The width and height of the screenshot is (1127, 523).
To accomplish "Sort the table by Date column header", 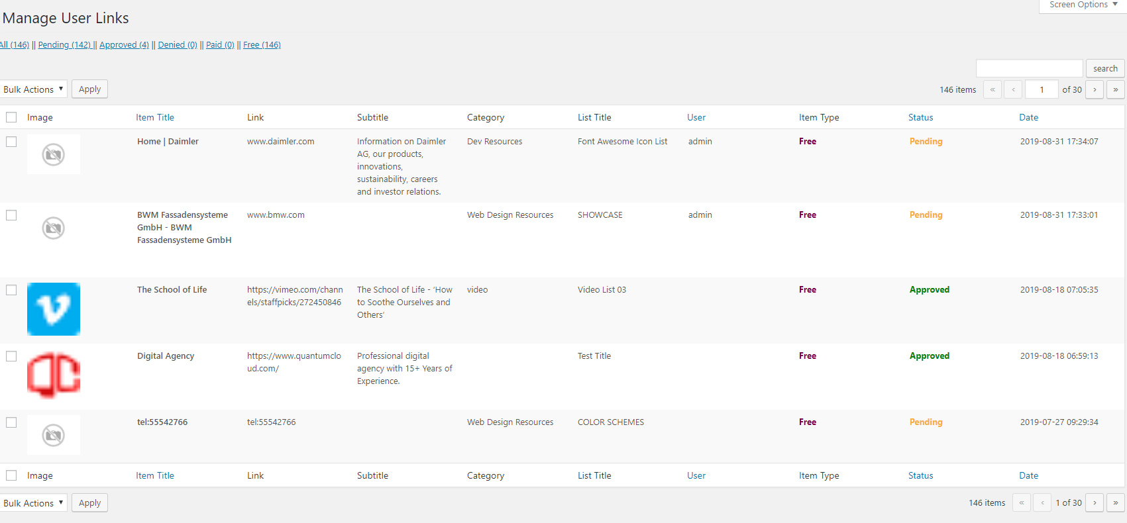I will tap(1028, 117).
